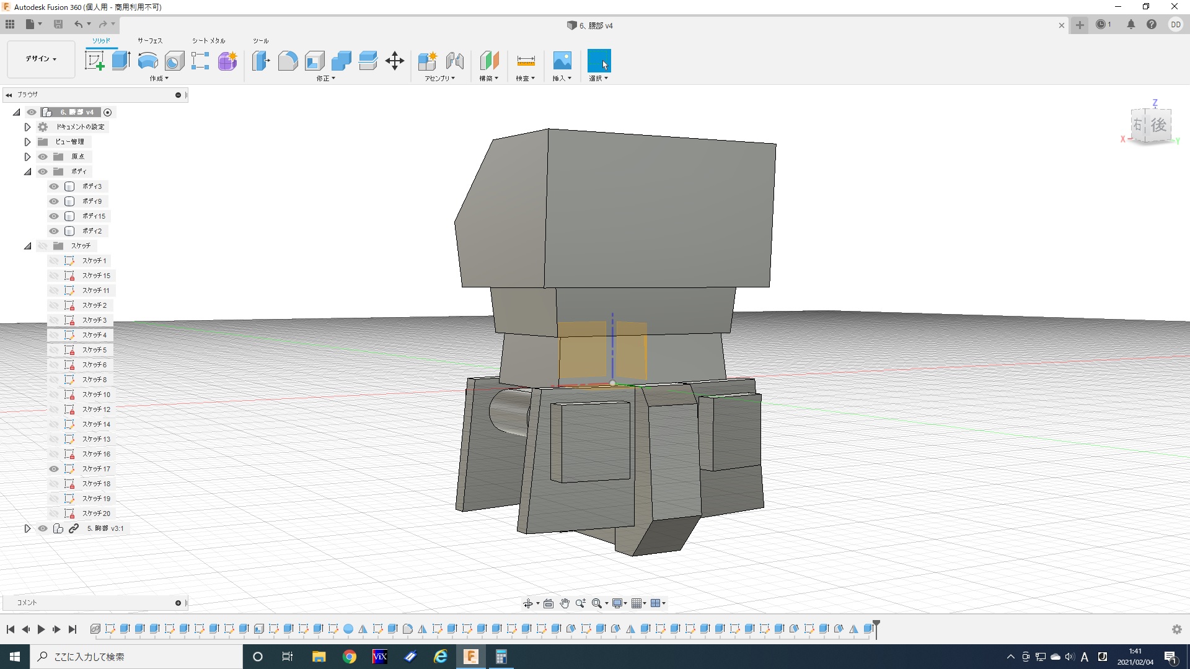Open the シートメタル tab

(208, 41)
